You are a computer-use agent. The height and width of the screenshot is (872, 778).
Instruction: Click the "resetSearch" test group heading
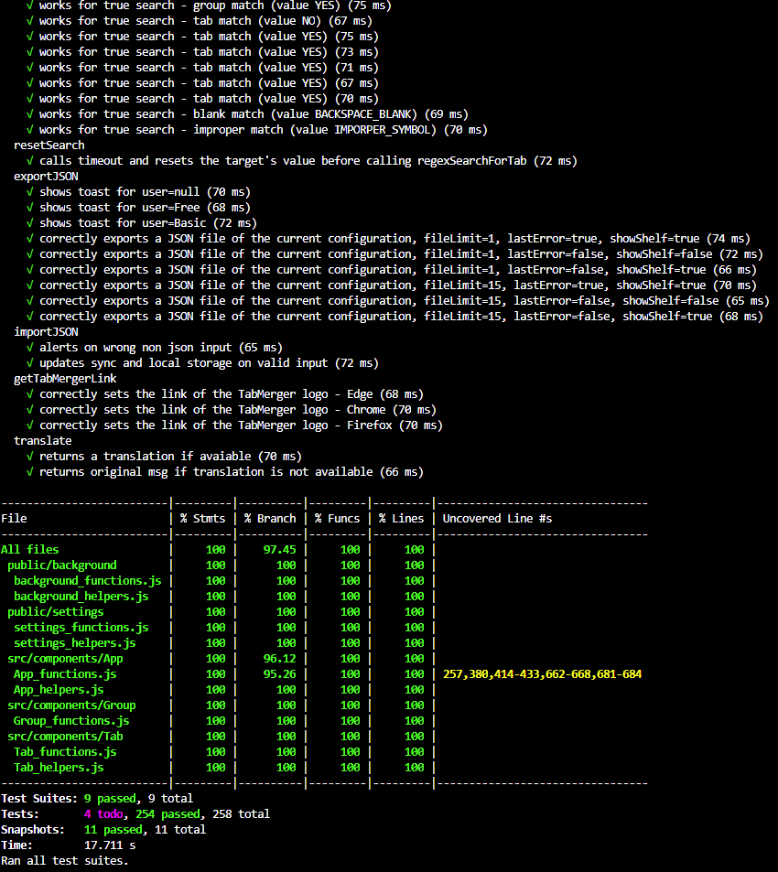click(x=49, y=145)
